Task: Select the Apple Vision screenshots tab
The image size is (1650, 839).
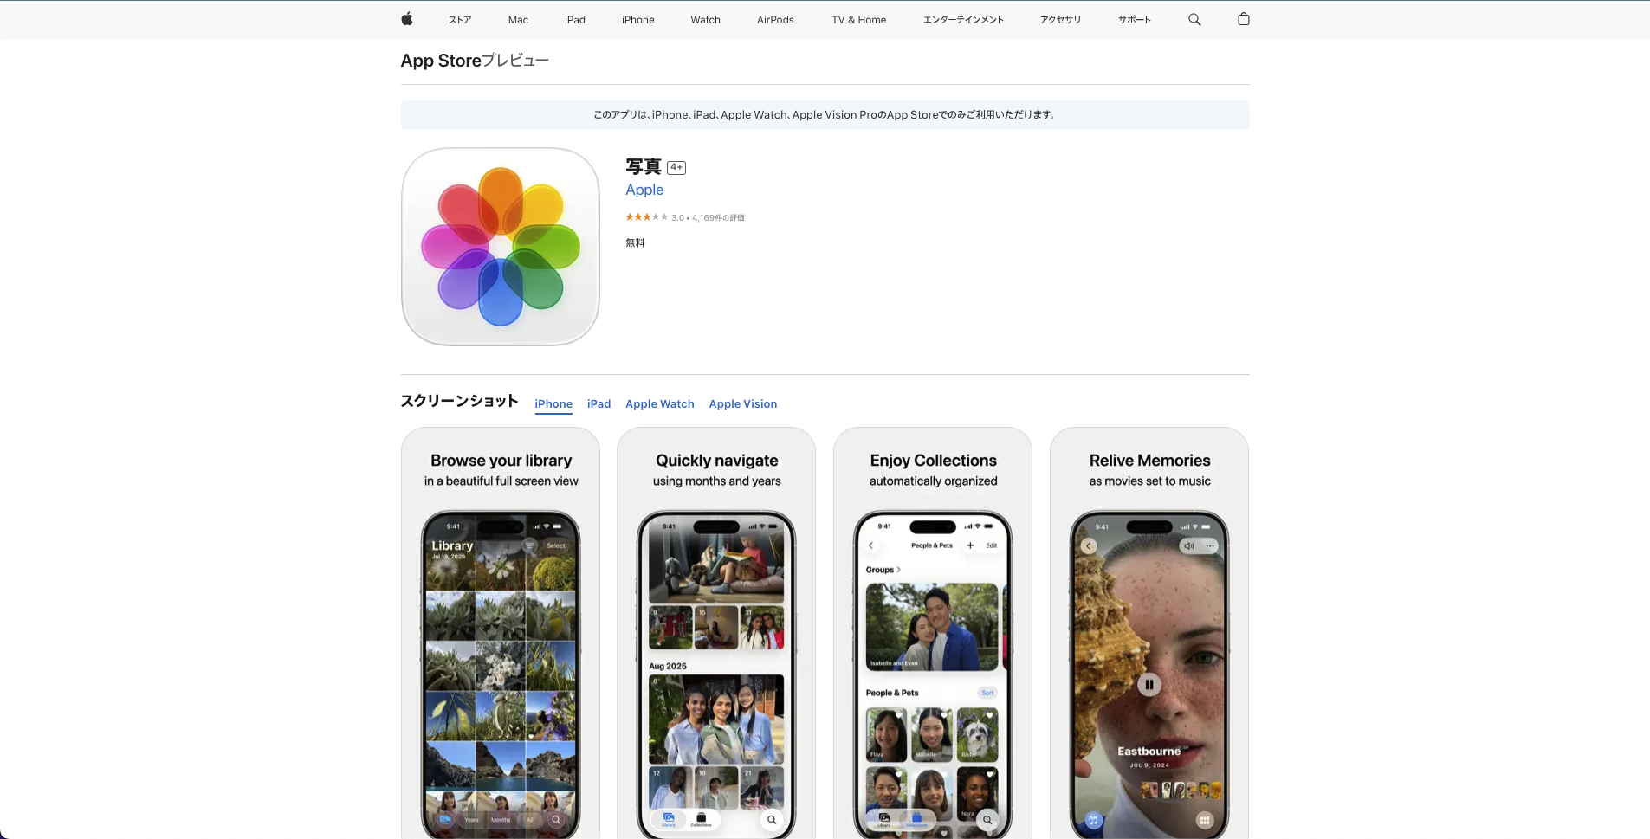Action: coord(742,404)
